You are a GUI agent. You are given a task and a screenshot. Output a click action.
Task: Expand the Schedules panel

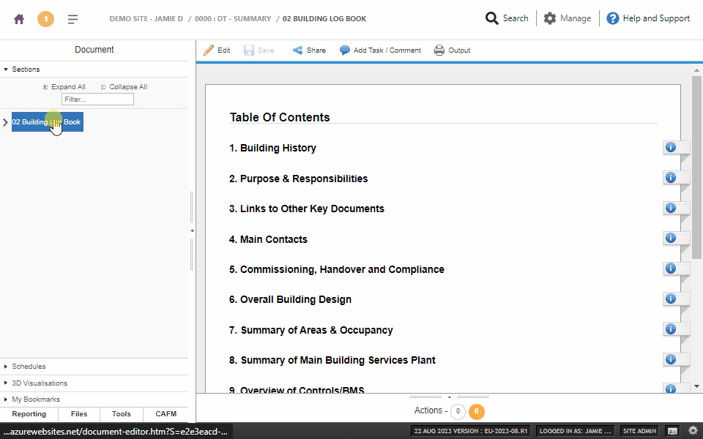click(94, 367)
